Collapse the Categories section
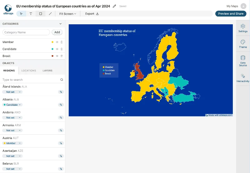 (x=61, y=24)
